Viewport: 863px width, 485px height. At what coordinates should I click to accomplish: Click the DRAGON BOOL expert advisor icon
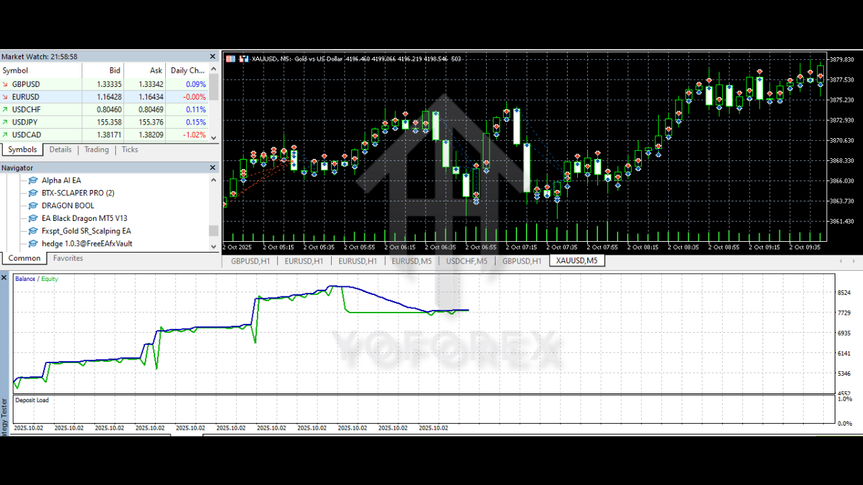point(32,205)
